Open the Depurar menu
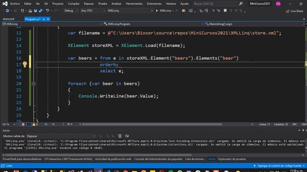Screen dimensions: 307x172 89,4
